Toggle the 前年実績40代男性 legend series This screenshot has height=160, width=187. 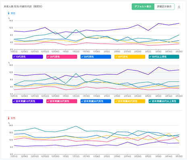pos(130,101)
